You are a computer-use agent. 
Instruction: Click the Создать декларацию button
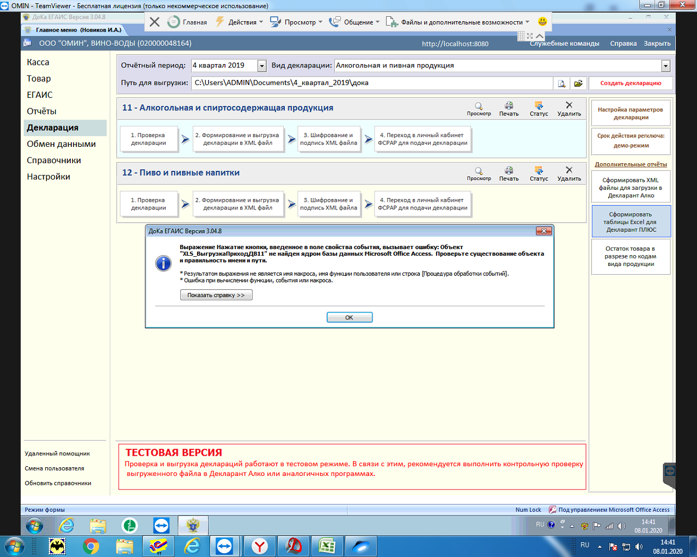pos(631,83)
